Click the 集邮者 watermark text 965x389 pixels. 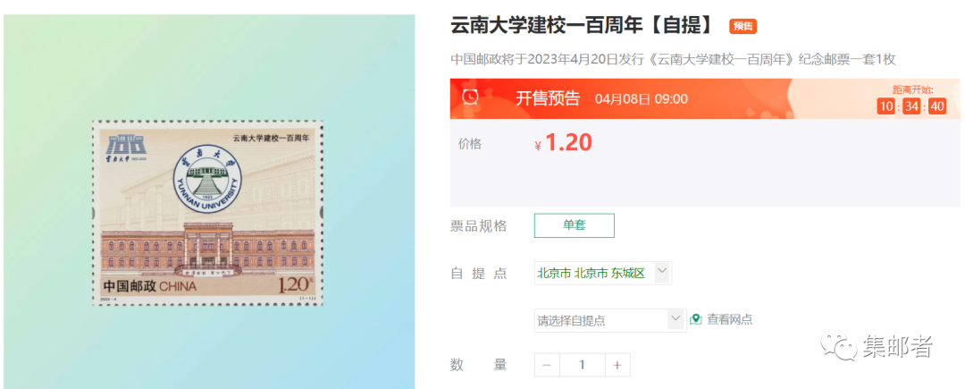click(898, 347)
